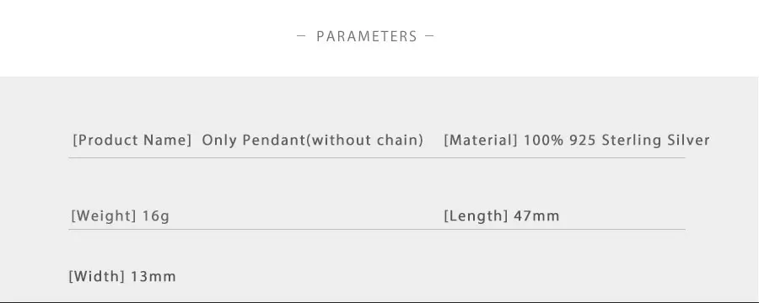Screen dimensions: 759x303
Task: Click the dash left of PARAMETERS
Action: tap(301, 35)
